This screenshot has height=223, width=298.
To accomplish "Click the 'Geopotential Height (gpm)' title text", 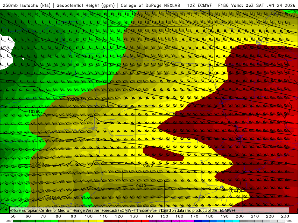I will coord(86,5).
